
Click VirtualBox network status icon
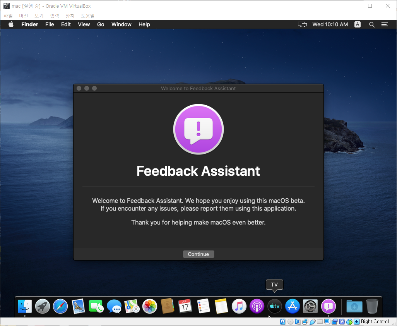coord(305,322)
